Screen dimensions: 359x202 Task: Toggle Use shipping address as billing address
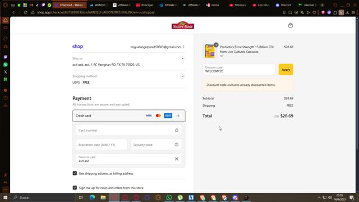point(75,173)
